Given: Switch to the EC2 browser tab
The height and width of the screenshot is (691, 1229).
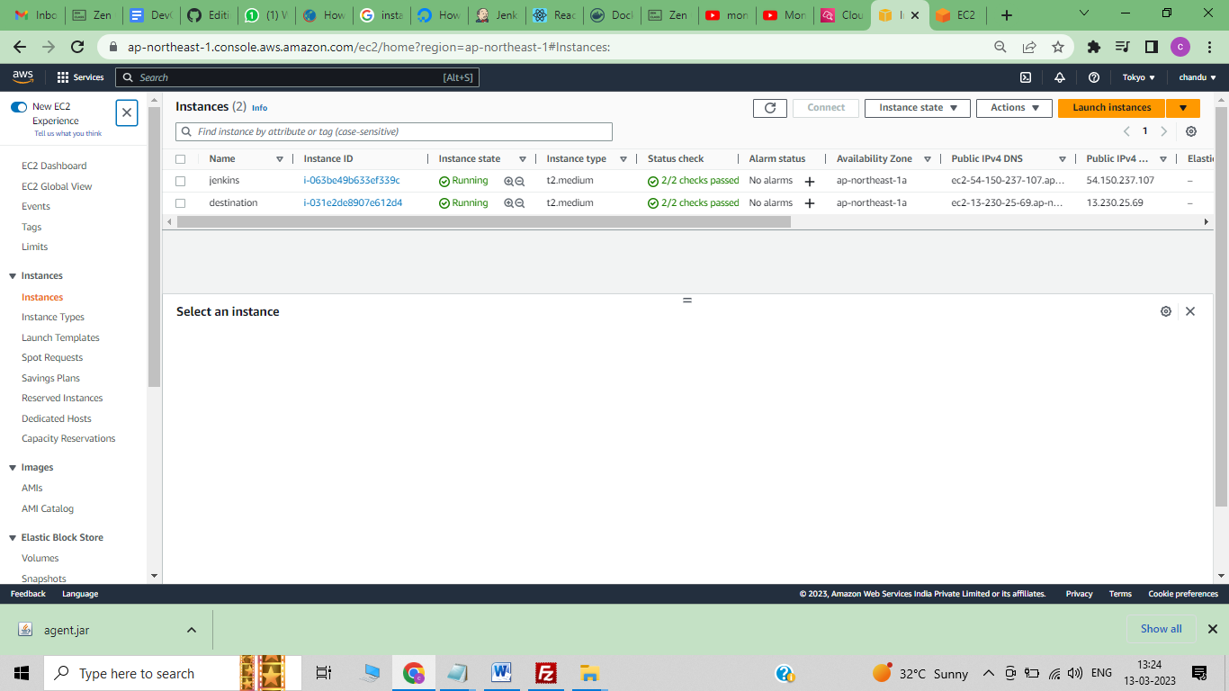Looking at the screenshot, I should coord(956,14).
